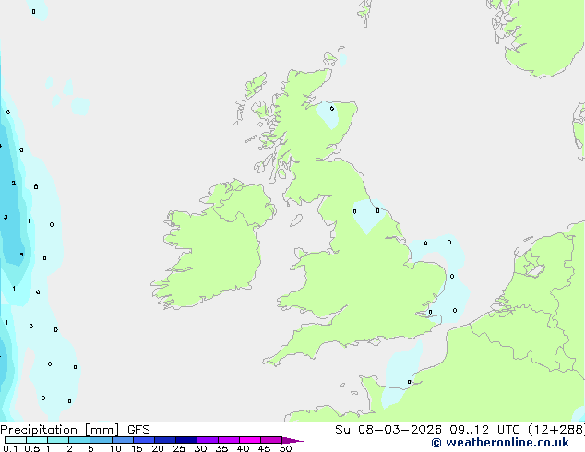This screenshot has height=452, width=585.
Task: Click the legend label 30
Action: [200, 448]
